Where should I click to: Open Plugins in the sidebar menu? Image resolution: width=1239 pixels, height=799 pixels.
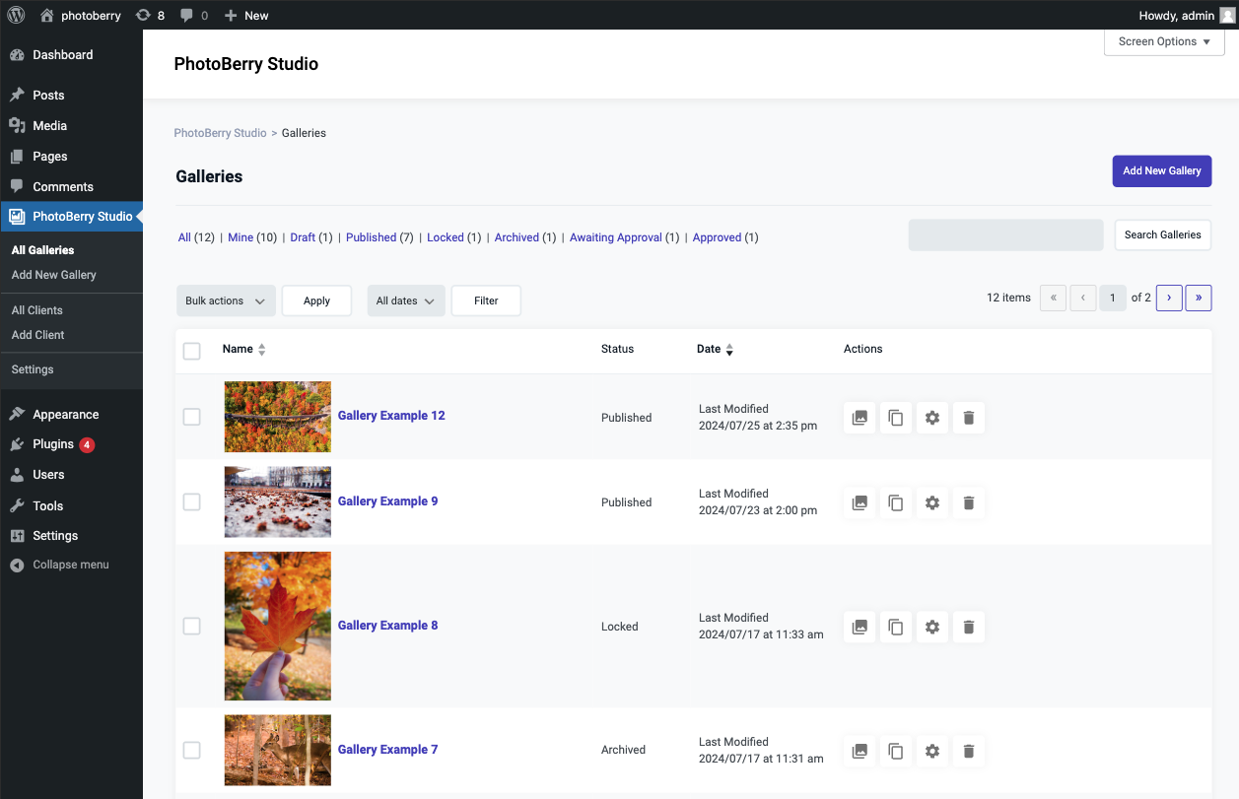pos(53,444)
